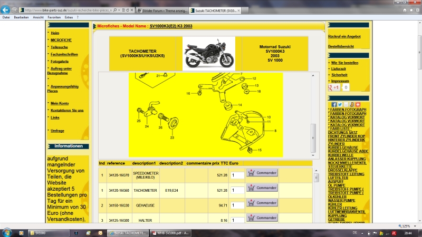Open Datei menu
Image resolution: width=422 pixels, height=237 pixels.
pyautogui.click(x=6, y=17)
